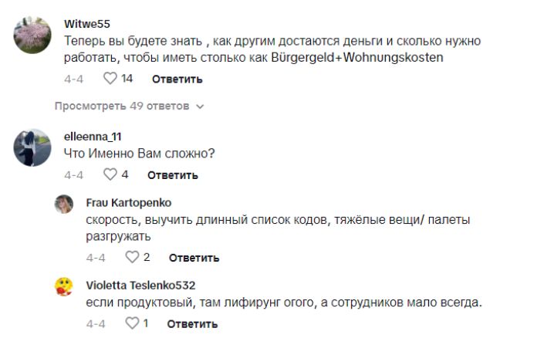Expand 'Просмотреть 49 ответов' replies
This screenshot has width=544, height=345.
(123, 106)
